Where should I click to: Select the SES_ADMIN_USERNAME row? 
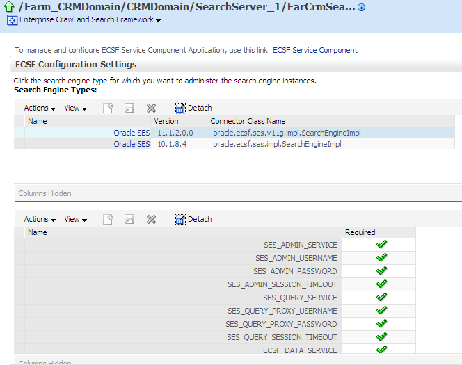pyautogui.click(x=215, y=258)
